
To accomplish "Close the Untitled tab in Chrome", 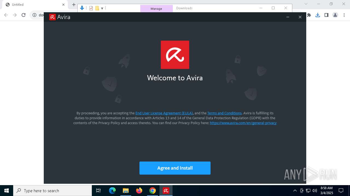I will [63, 5].
